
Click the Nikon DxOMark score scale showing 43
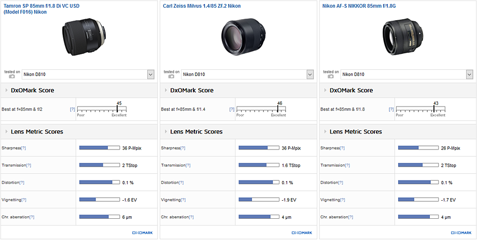pos(420,109)
